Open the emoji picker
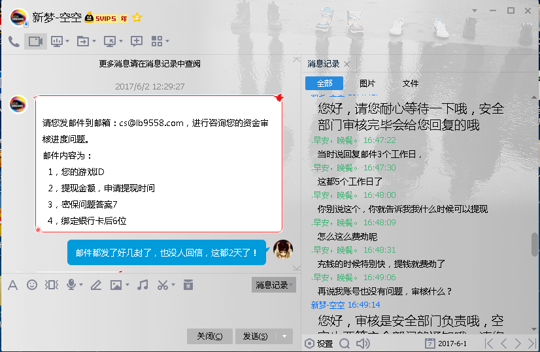 (32, 285)
